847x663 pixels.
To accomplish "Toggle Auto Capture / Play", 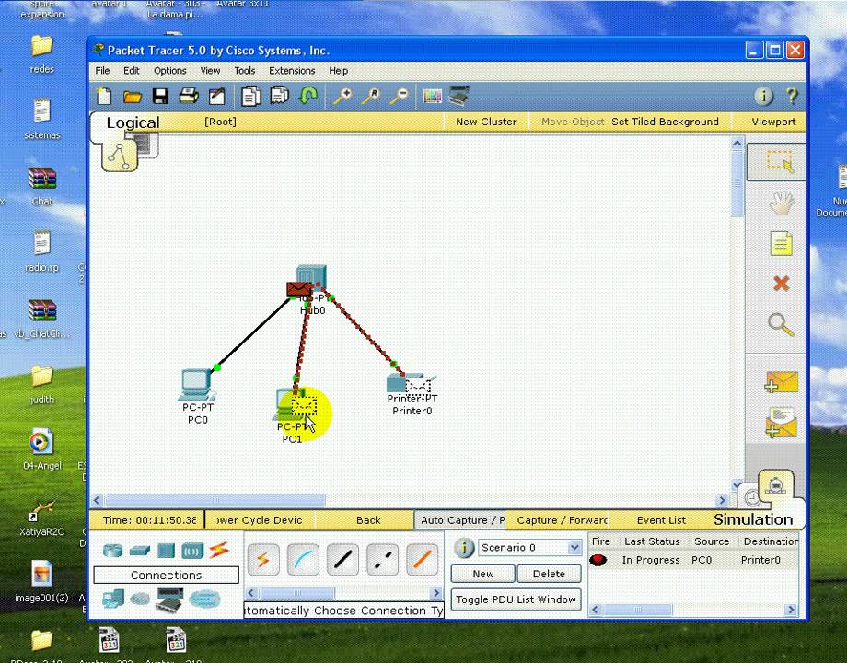I will (460, 520).
